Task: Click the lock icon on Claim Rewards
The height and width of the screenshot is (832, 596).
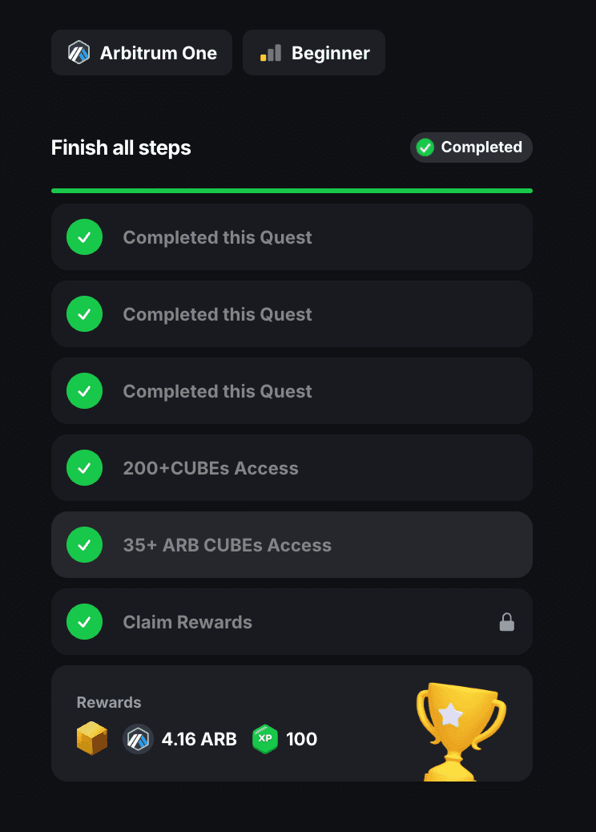Action: click(x=507, y=622)
